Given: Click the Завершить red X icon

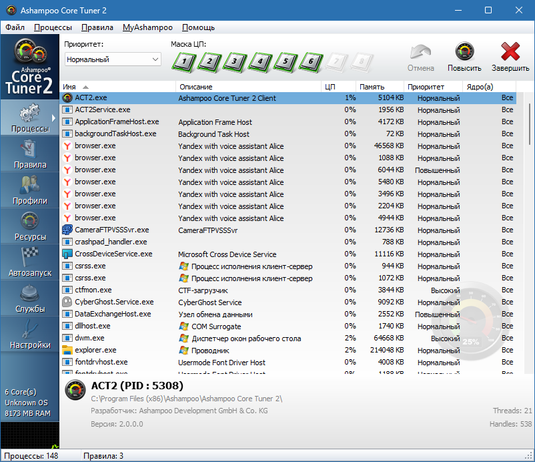Looking at the screenshot, I should (510, 57).
